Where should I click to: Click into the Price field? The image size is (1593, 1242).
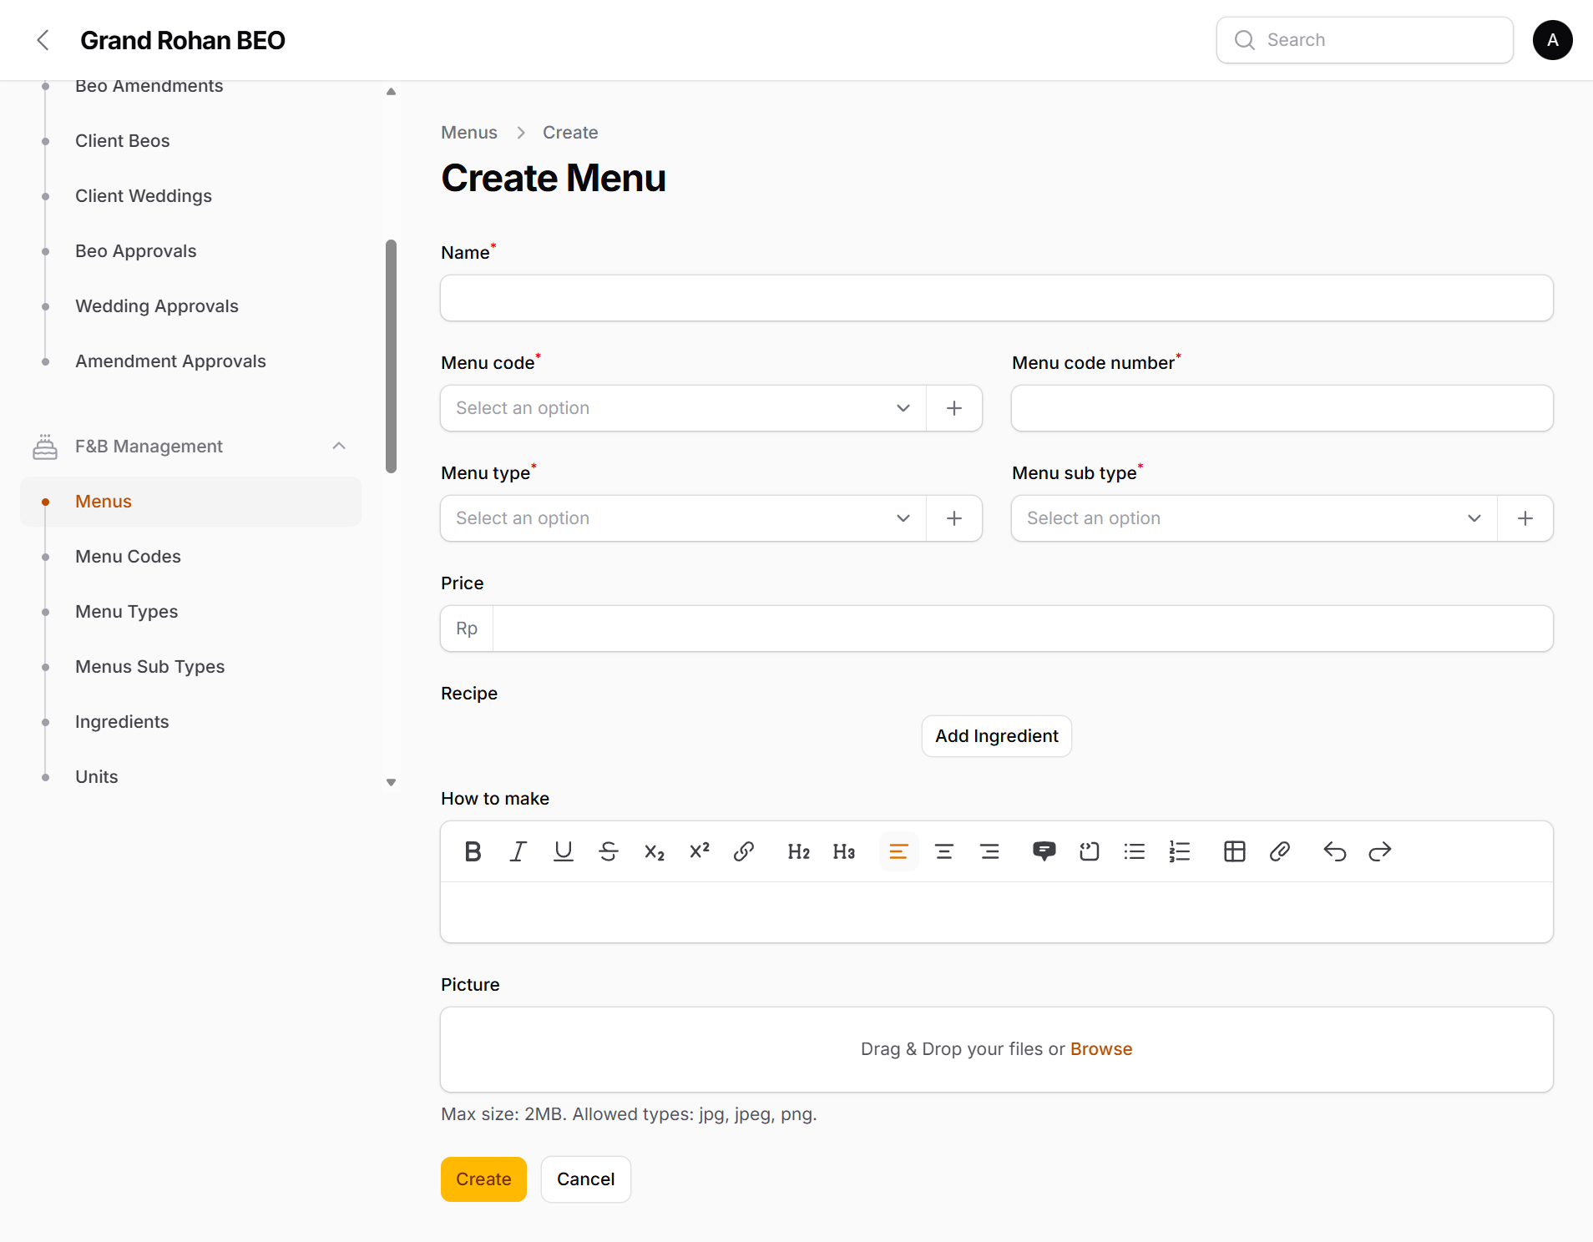[x=1023, y=629]
